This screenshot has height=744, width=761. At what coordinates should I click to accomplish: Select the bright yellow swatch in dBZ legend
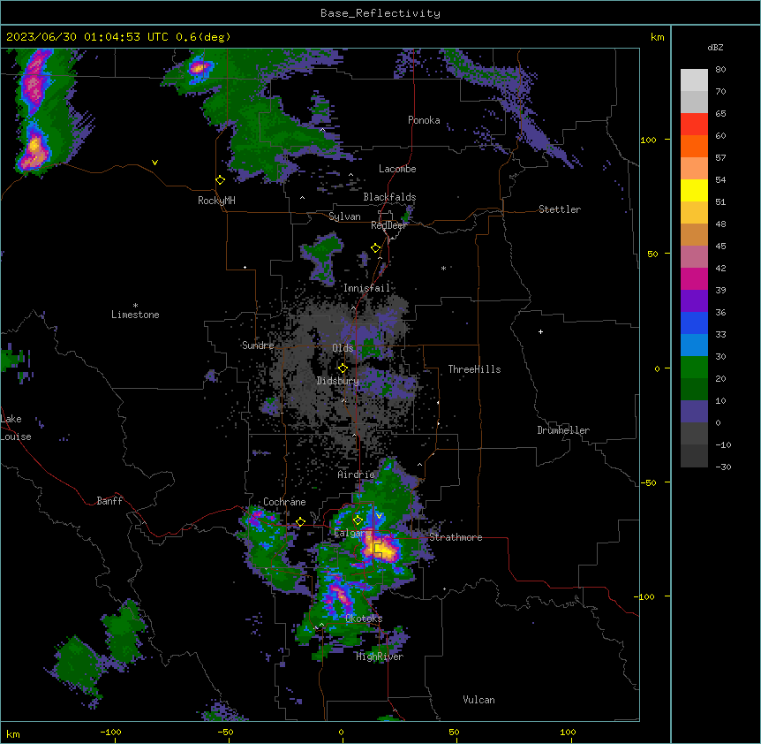pyautogui.click(x=694, y=190)
